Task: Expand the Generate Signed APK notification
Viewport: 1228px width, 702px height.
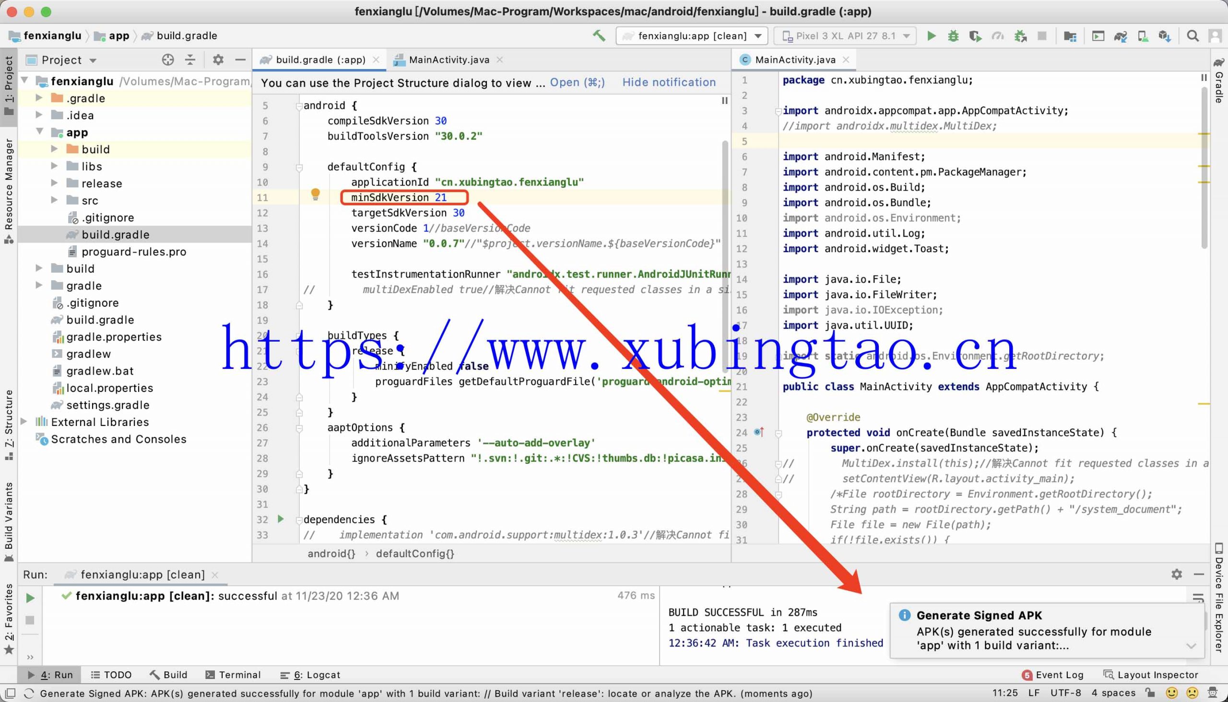Action: click(x=1191, y=646)
